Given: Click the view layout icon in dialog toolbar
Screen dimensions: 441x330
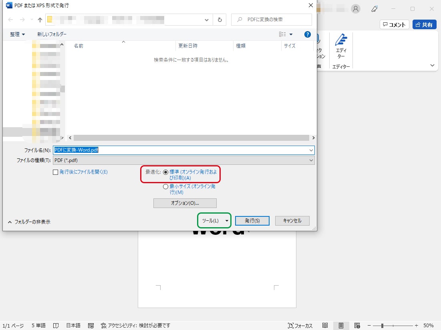Looking at the screenshot, I should pyautogui.click(x=283, y=34).
